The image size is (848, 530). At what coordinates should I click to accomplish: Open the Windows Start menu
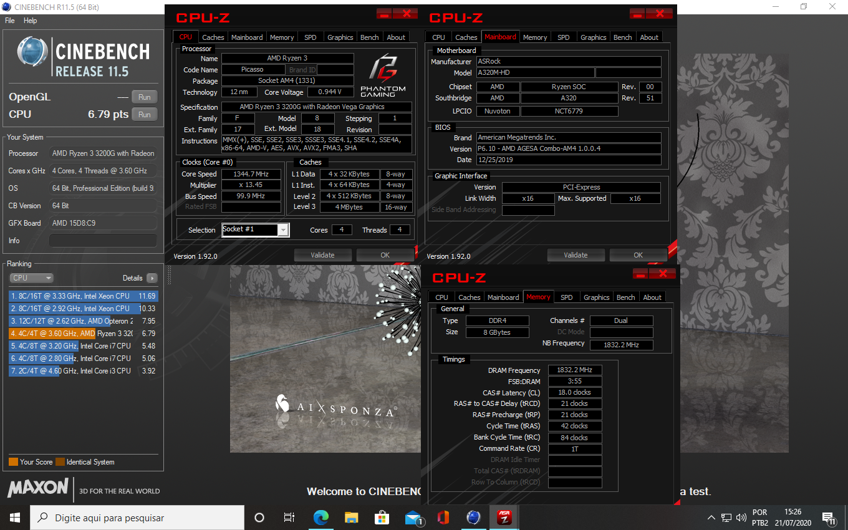point(15,518)
